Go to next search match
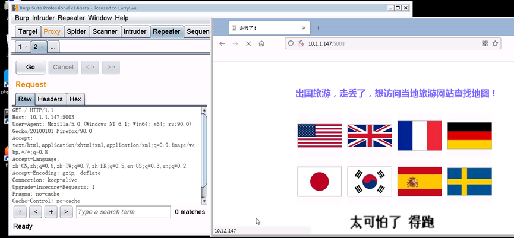This screenshot has width=514, height=238. [66, 212]
